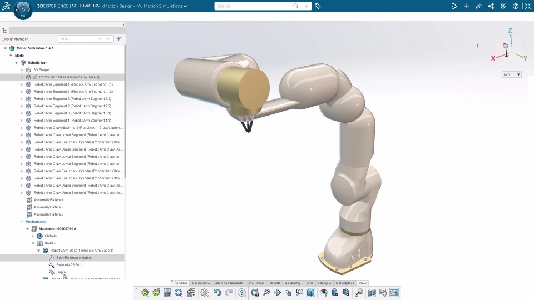Switch to the Lifecycle tab

(324, 283)
